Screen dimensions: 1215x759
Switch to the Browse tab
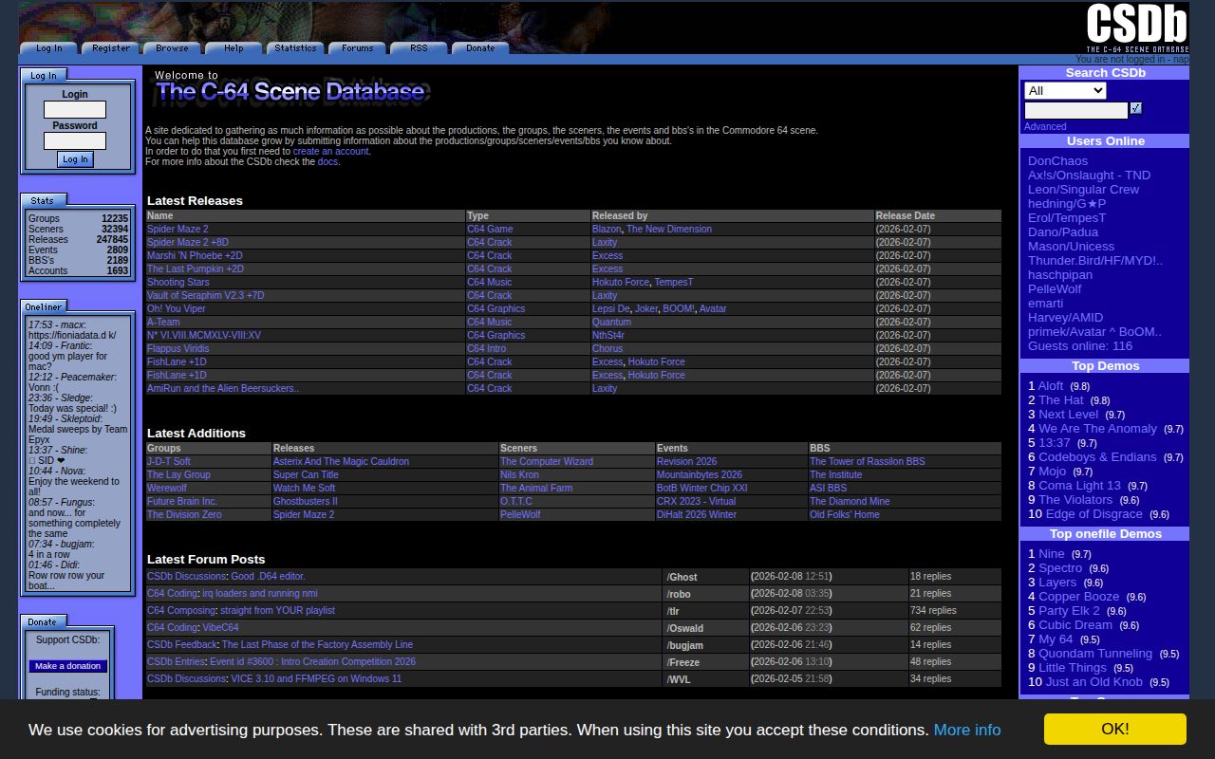(x=171, y=47)
